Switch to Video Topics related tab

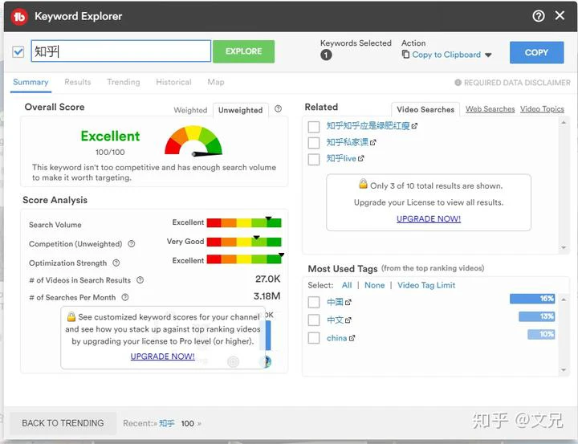[x=542, y=109]
